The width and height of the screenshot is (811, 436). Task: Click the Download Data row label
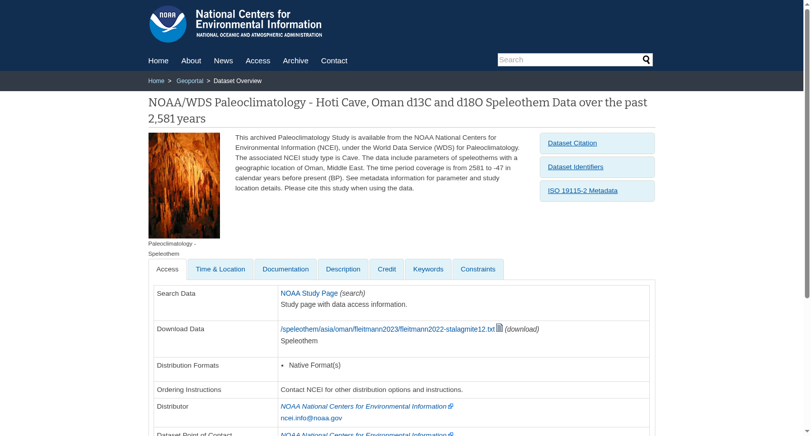click(180, 329)
